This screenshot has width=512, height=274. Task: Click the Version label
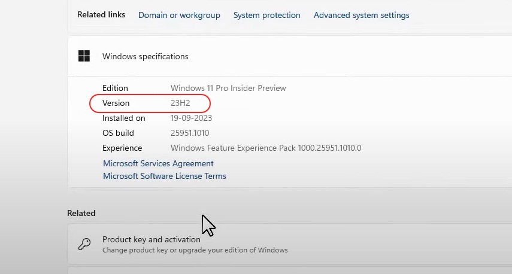pos(116,103)
